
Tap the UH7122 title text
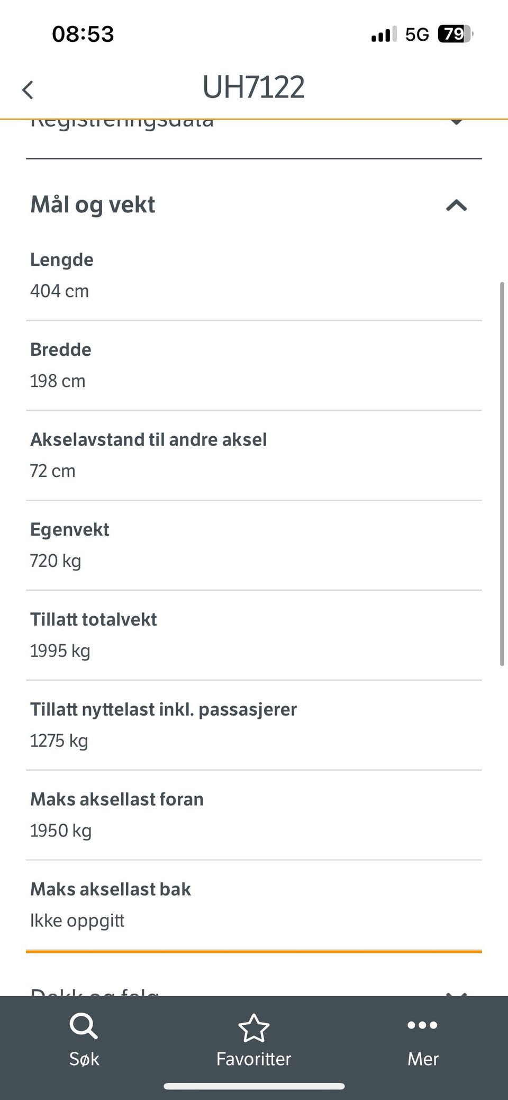click(253, 87)
